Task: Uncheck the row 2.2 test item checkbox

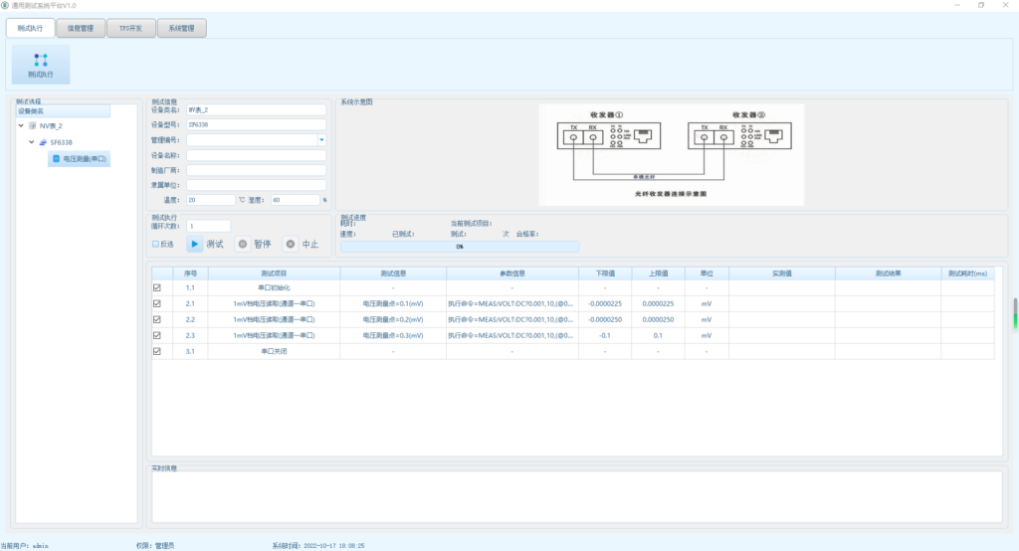Action: pos(156,319)
